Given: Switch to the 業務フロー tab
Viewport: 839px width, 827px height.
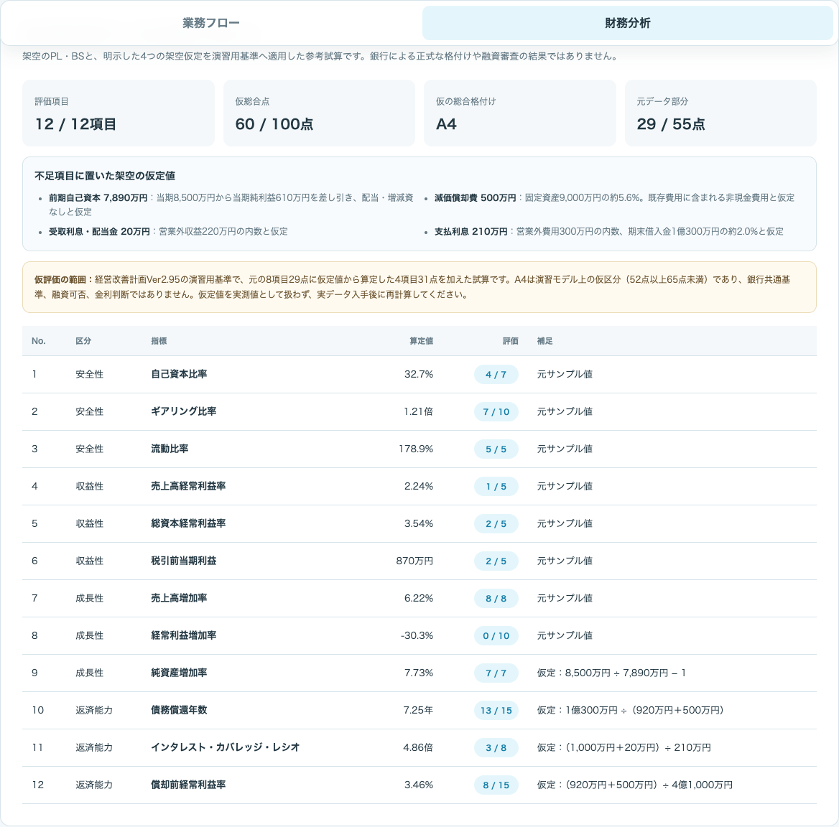Looking at the screenshot, I should (210, 23).
